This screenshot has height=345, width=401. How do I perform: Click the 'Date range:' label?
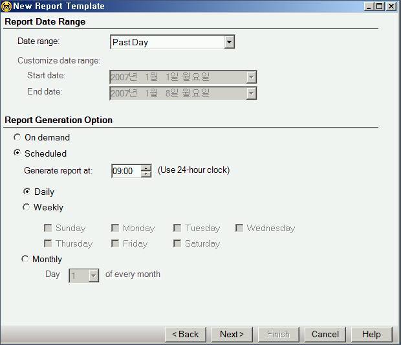(38, 41)
